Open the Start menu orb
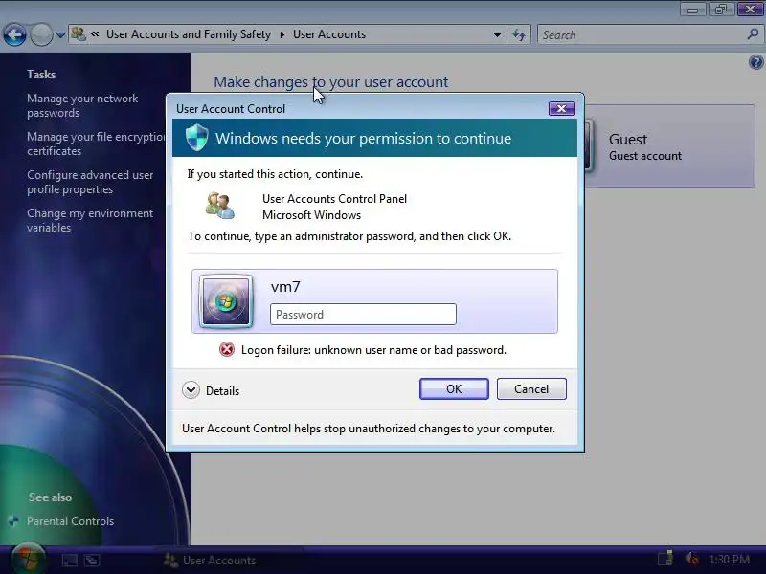Image resolution: width=766 pixels, height=574 pixels. tap(28, 559)
